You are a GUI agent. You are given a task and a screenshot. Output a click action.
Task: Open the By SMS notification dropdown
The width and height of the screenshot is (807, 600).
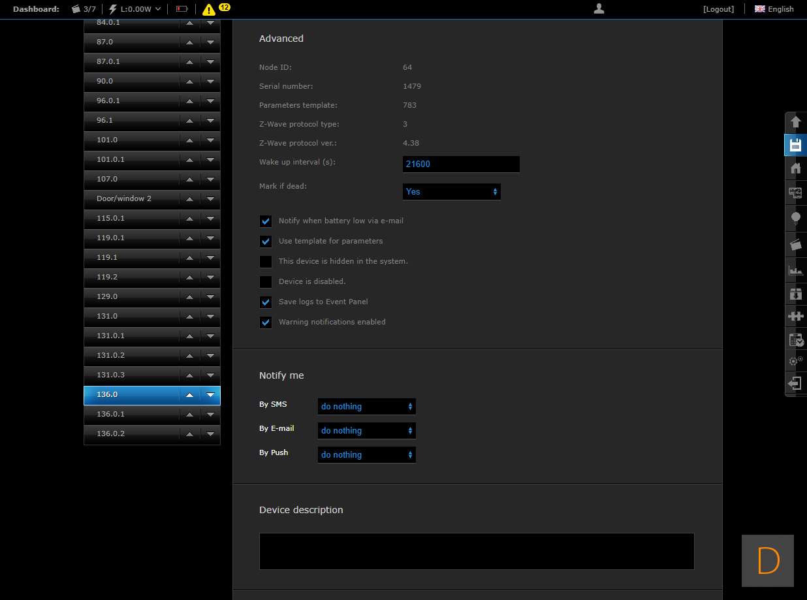[x=366, y=406]
